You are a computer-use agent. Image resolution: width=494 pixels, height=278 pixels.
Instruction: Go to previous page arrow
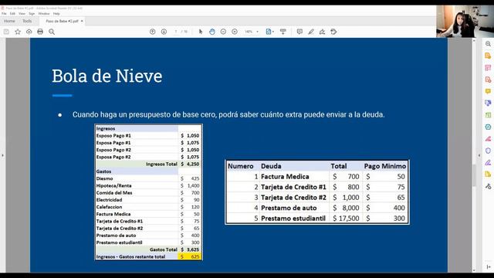[x=153, y=32]
